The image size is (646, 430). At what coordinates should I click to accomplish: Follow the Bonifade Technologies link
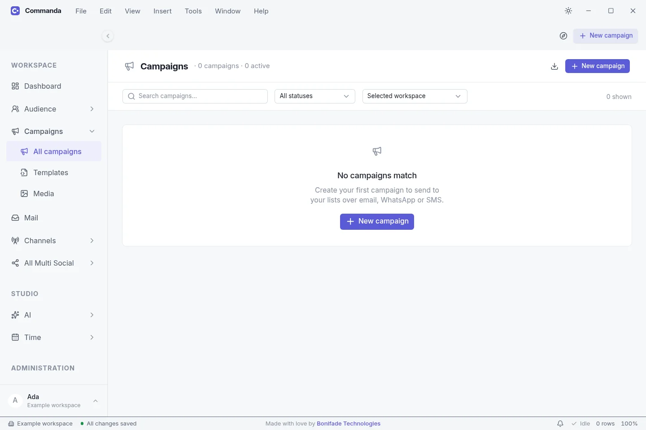coord(349,424)
